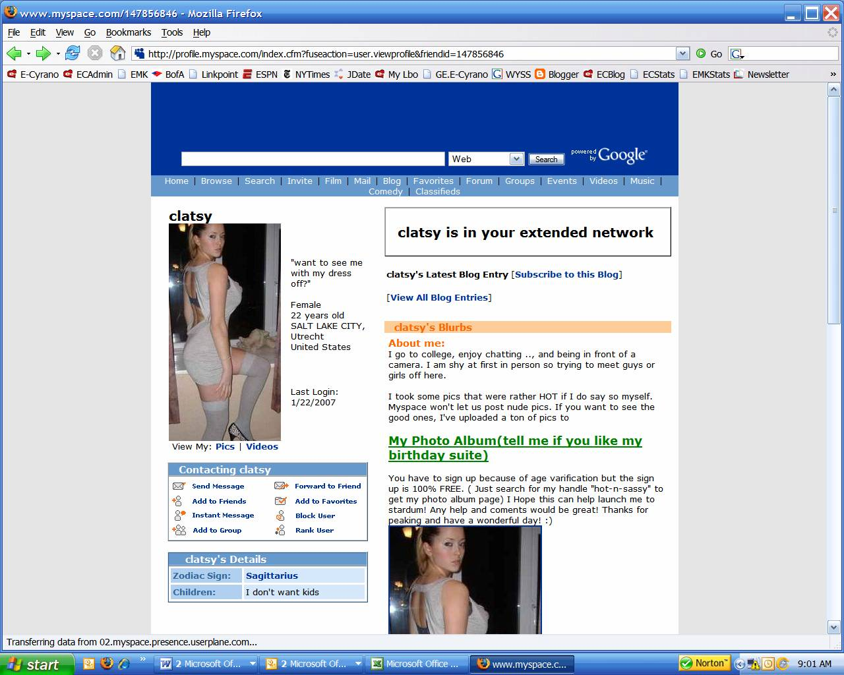Click the Instant Message icon

pos(179,515)
